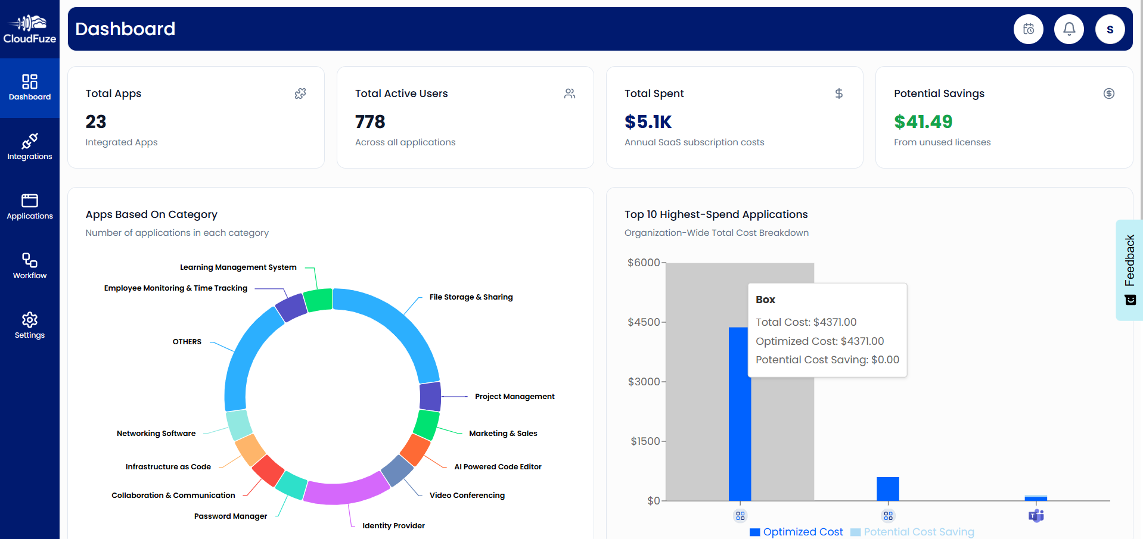Open the notifications bell
The image size is (1143, 539).
pyautogui.click(x=1069, y=29)
